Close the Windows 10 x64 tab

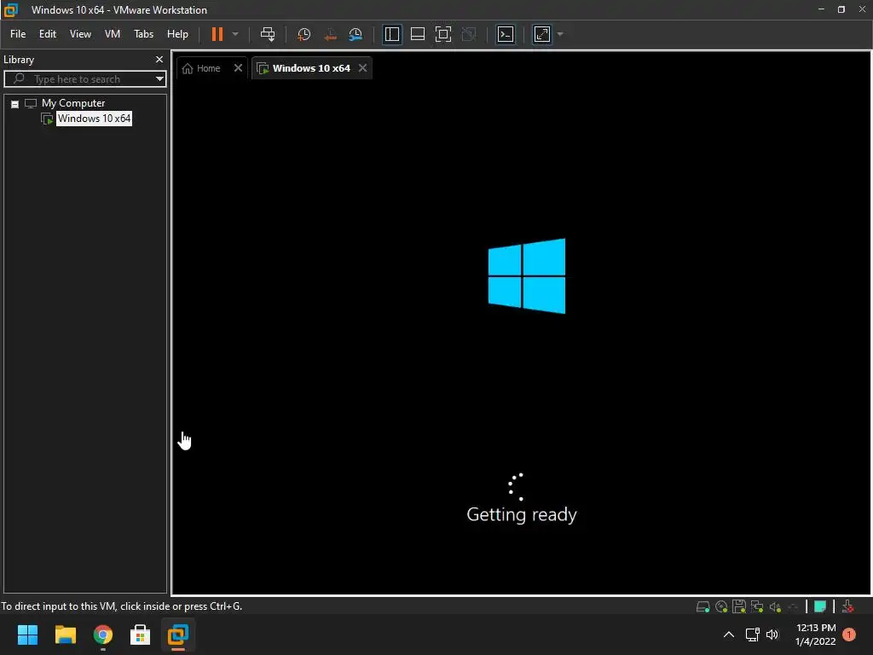pos(362,68)
